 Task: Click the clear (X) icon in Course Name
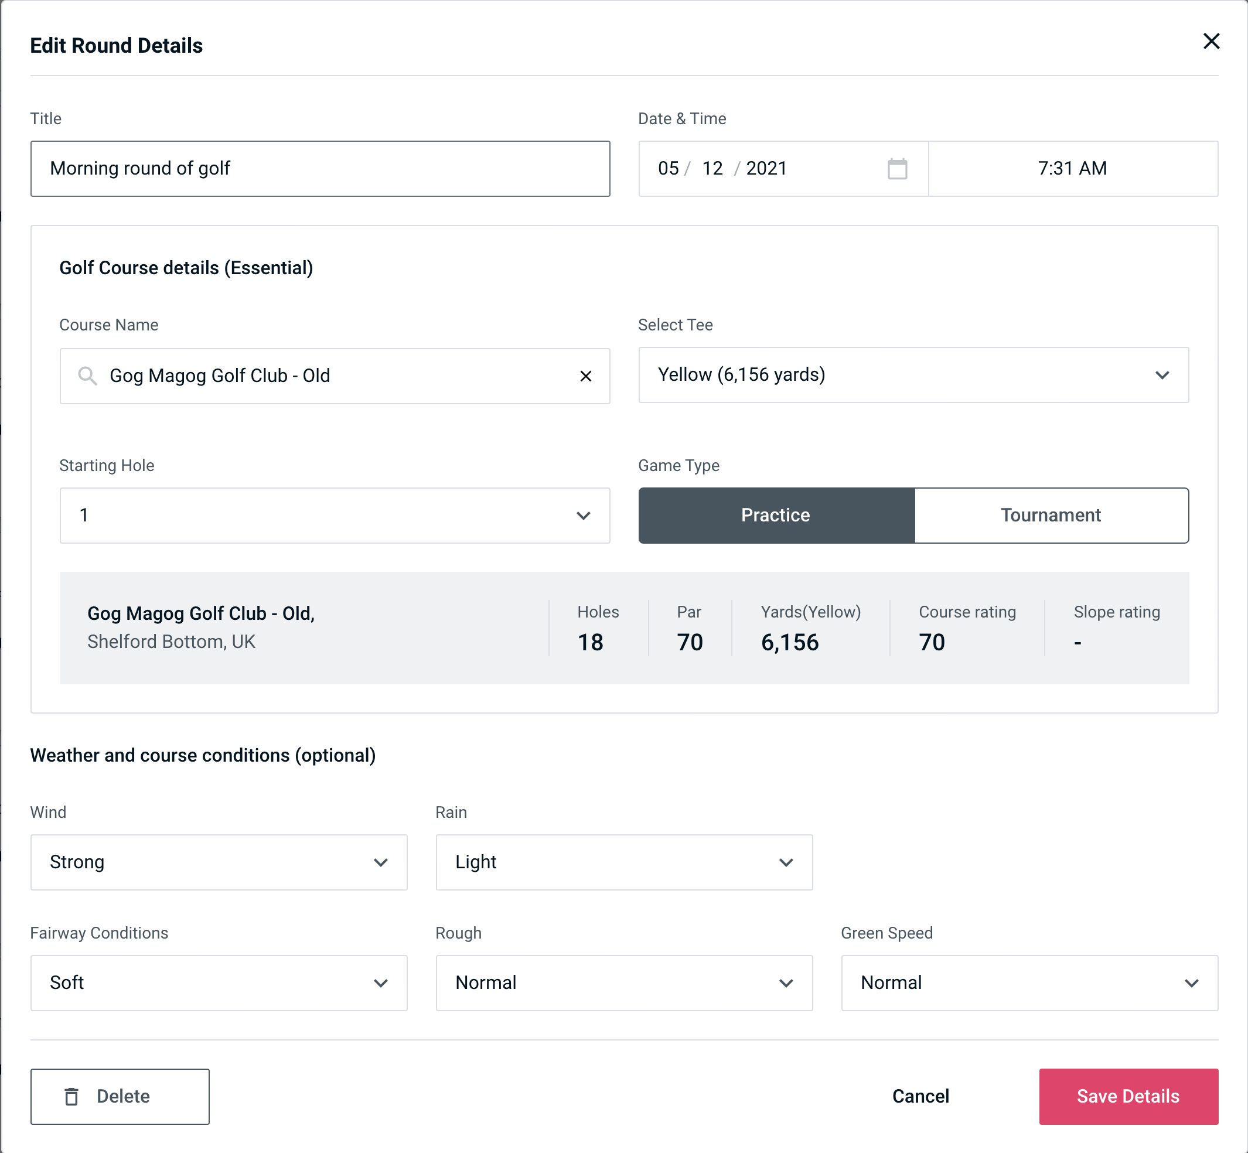[585, 375]
